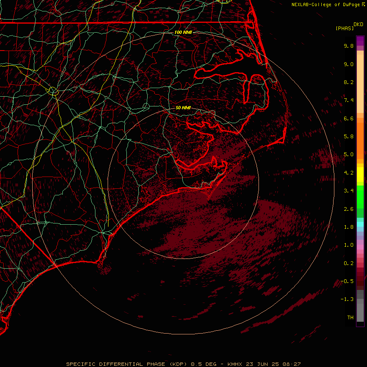This screenshot has height=367, width=367.
Task: Click the 7.4 scale value
Action: [x=349, y=100]
